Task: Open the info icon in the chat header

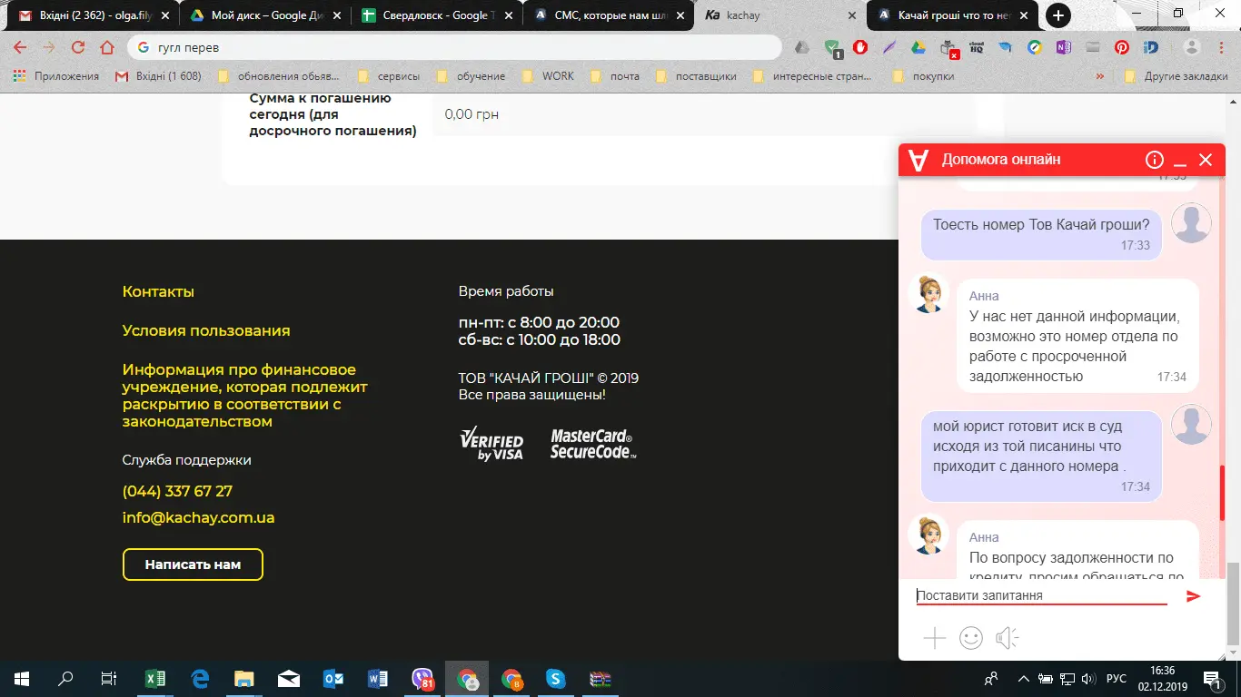Action: coord(1154,159)
